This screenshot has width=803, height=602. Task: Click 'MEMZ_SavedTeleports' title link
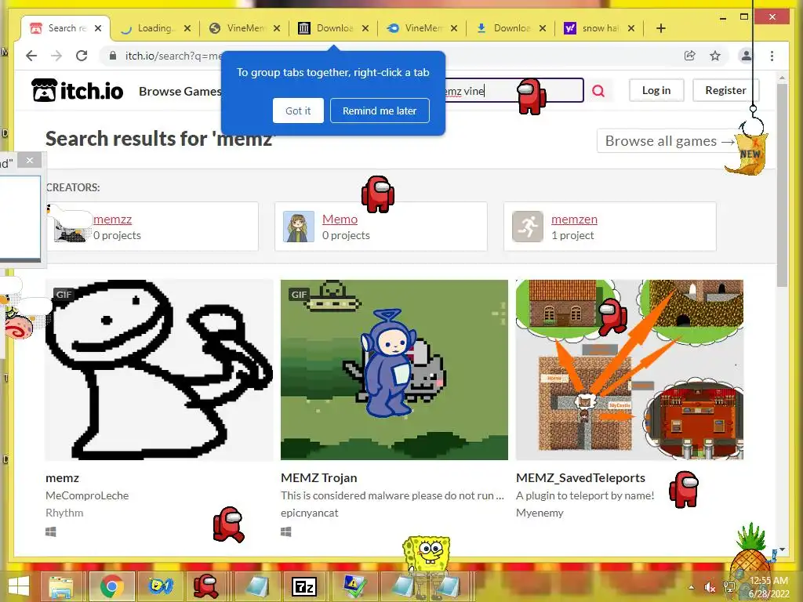581,477
